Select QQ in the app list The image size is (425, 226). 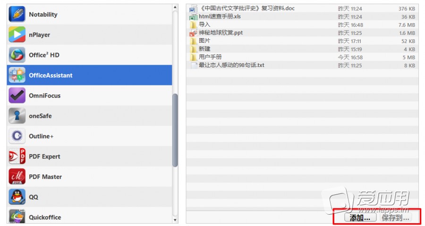click(x=89, y=197)
